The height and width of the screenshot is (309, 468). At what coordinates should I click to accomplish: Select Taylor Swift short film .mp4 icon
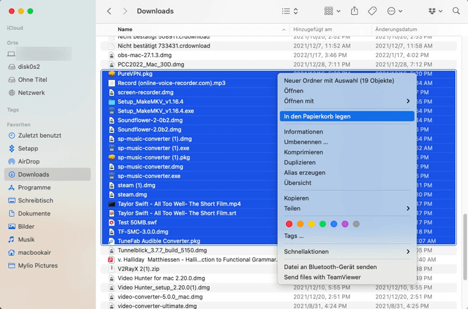[x=112, y=204]
